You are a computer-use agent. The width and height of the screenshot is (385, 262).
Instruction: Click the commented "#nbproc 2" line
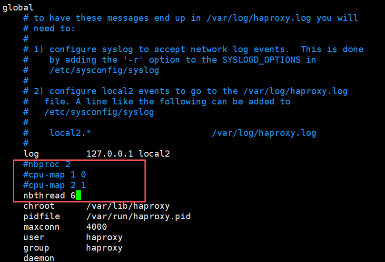47,164
